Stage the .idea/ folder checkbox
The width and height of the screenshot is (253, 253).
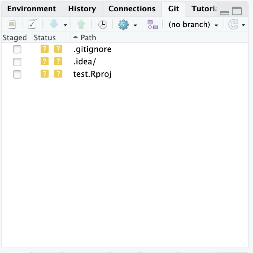pyautogui.click(x=17, y=62)
